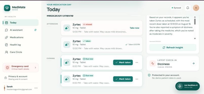The height and width of the screenshot is (94, 204).
Task: Open the Today calendar page
Action: pyautogui.click(x=21, y=23)
